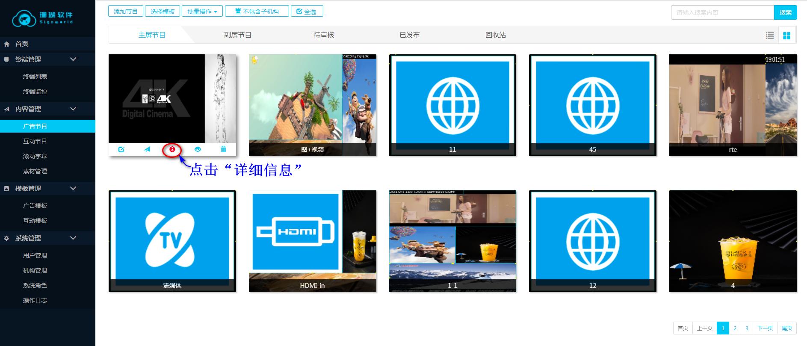The image size is (807, 346).
Task: Click the terminal icon beside 终端管理
Action: coord(6,59)
